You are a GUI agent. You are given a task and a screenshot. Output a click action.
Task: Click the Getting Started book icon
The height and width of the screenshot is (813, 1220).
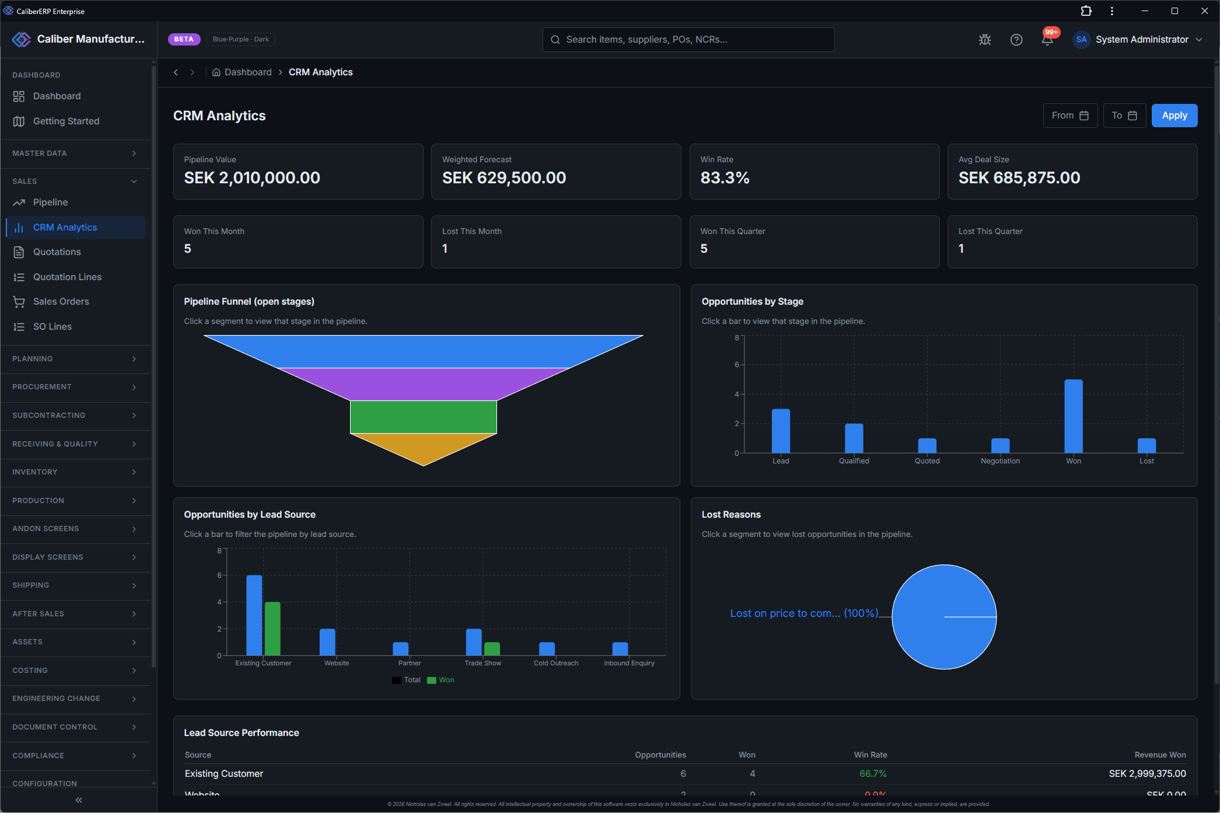coord(19,121)
